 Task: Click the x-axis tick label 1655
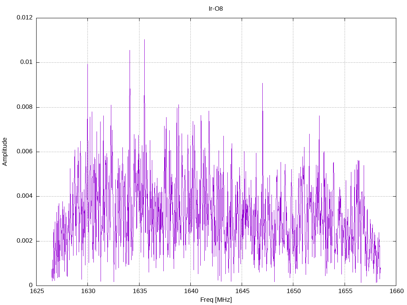click(345, 291)
